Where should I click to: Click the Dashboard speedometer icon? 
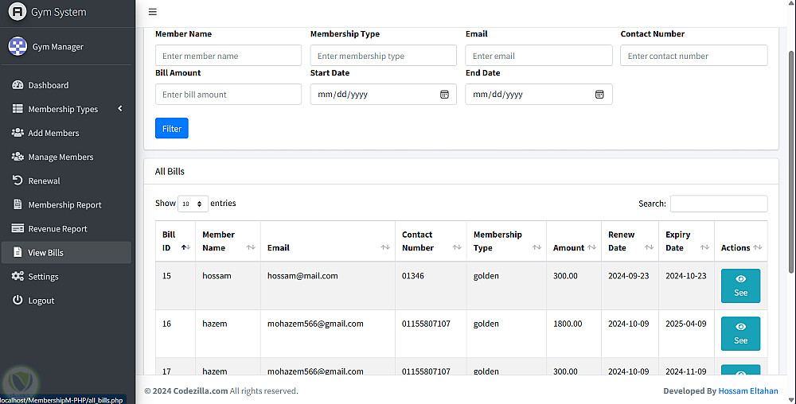18,85
